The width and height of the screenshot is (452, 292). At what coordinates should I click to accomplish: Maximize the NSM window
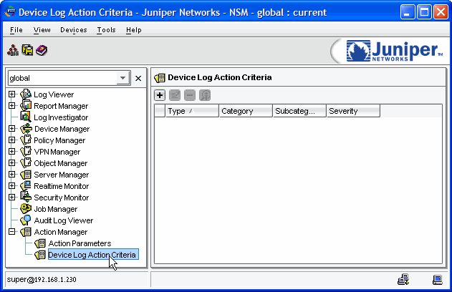coord(424,12)
